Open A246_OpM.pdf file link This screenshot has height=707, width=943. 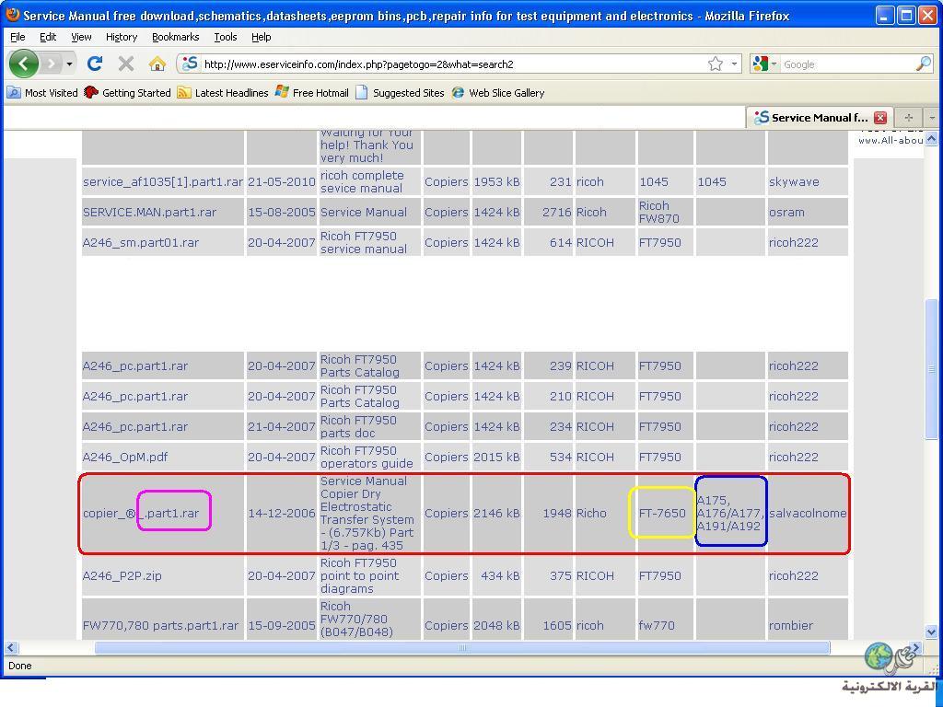coord(125,457)
